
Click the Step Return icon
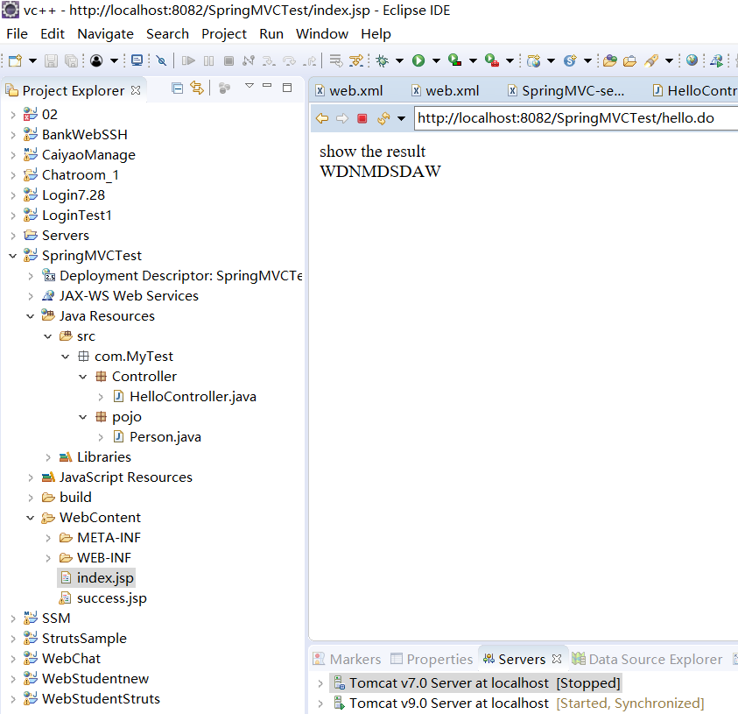coord(310,60)
